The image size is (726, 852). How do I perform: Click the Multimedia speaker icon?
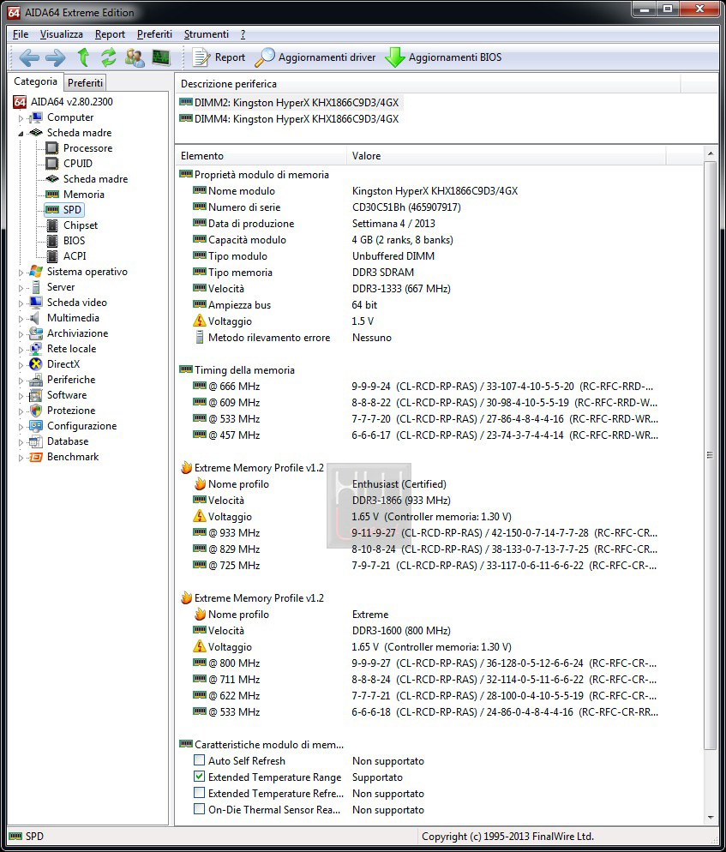tap(36, 318)
